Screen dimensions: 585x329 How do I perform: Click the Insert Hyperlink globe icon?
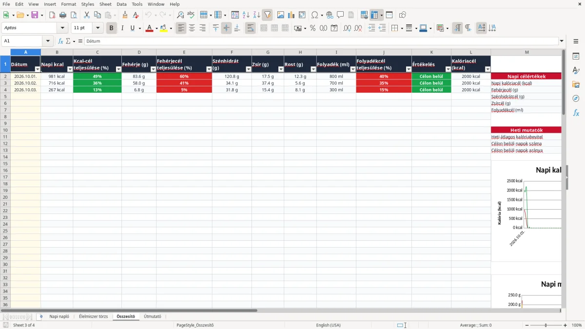(x=330, y=15)
